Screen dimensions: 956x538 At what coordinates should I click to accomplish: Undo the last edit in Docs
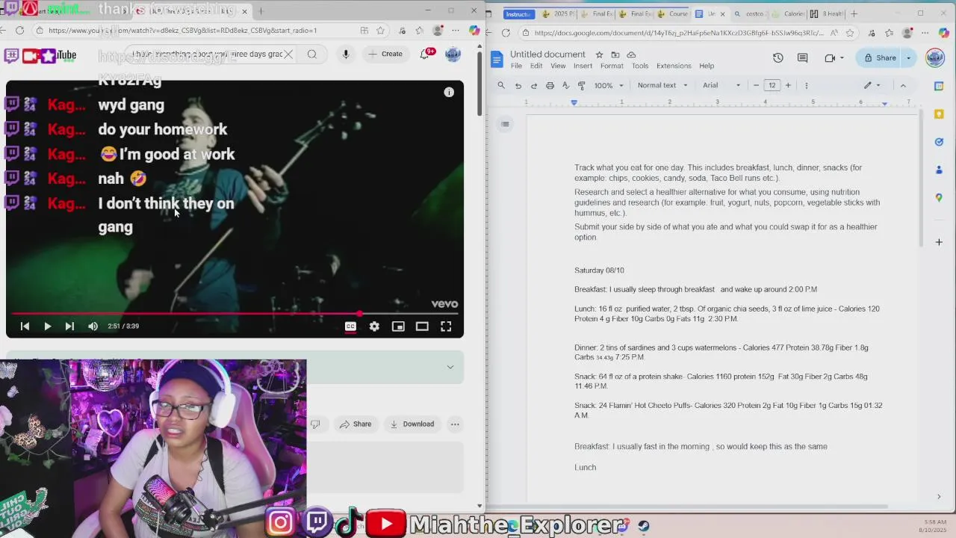coord(518,86)
